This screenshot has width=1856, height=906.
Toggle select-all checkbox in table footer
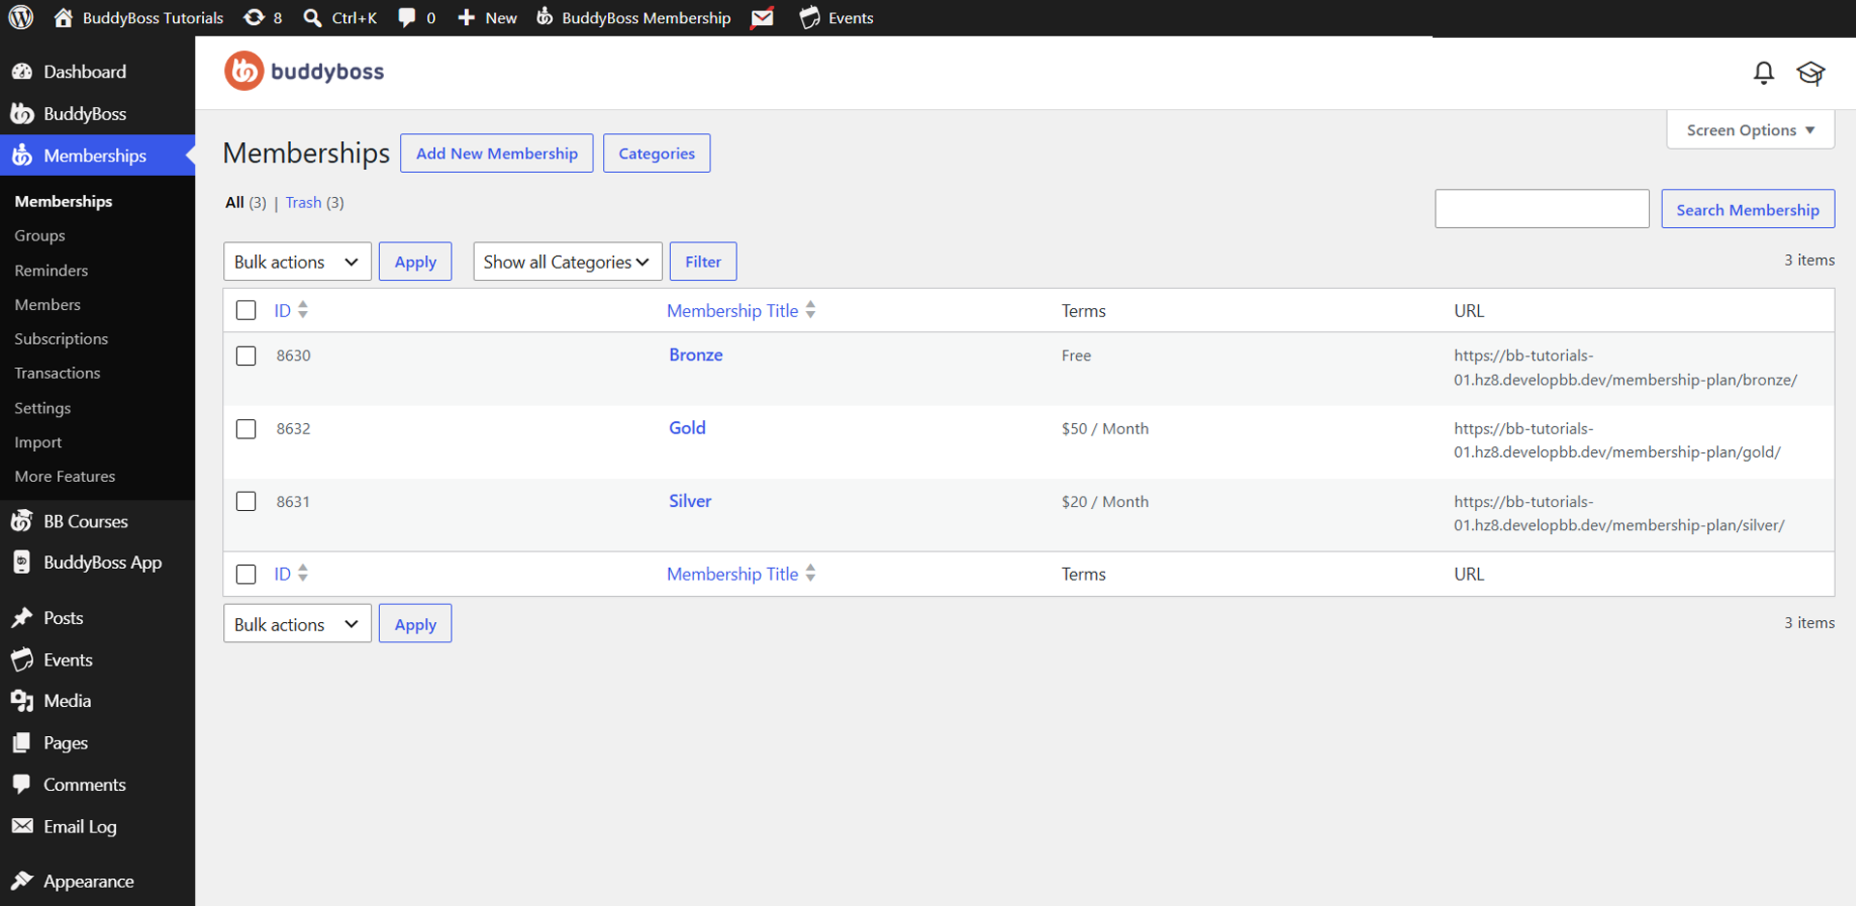click(246, 574)
